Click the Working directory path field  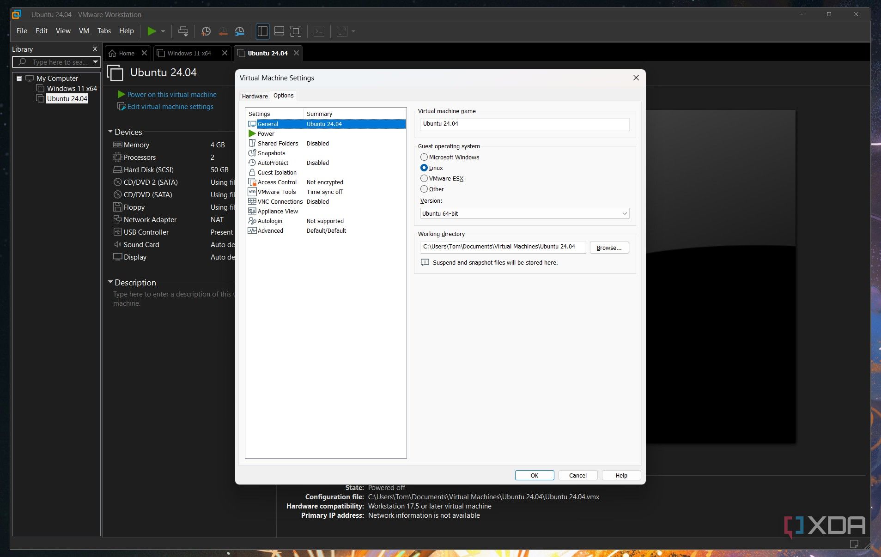503,247
